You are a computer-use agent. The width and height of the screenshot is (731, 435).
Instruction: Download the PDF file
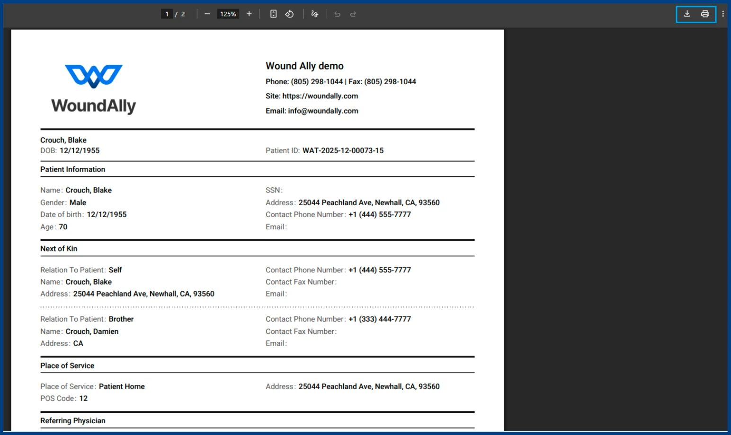[x=687, y=14]
